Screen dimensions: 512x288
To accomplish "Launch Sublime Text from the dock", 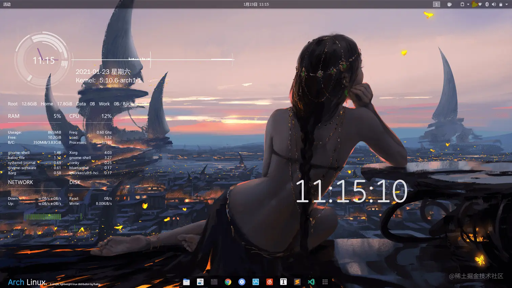I will [x=297, y=282].
